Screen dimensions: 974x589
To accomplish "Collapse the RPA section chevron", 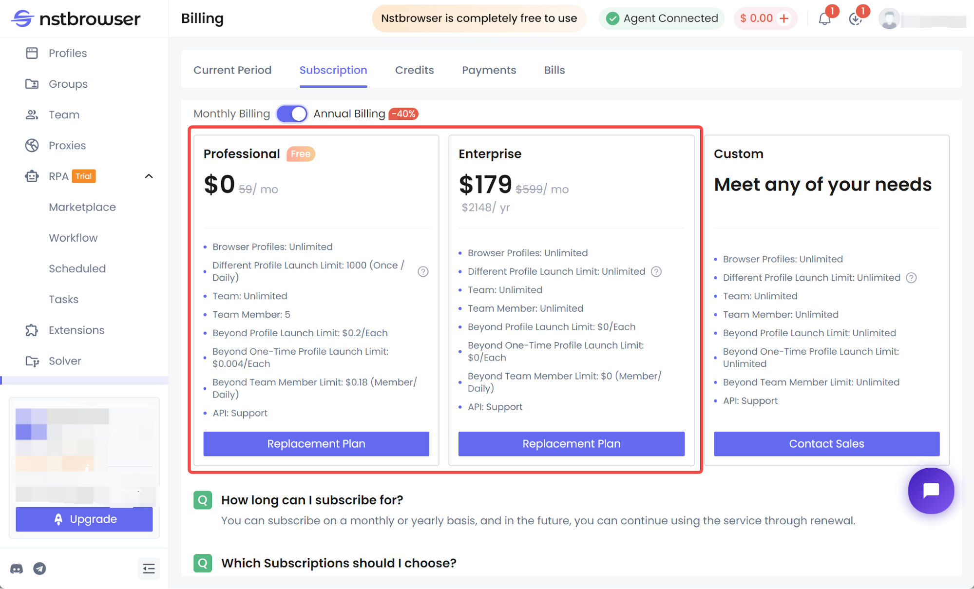I will [149, 176].
